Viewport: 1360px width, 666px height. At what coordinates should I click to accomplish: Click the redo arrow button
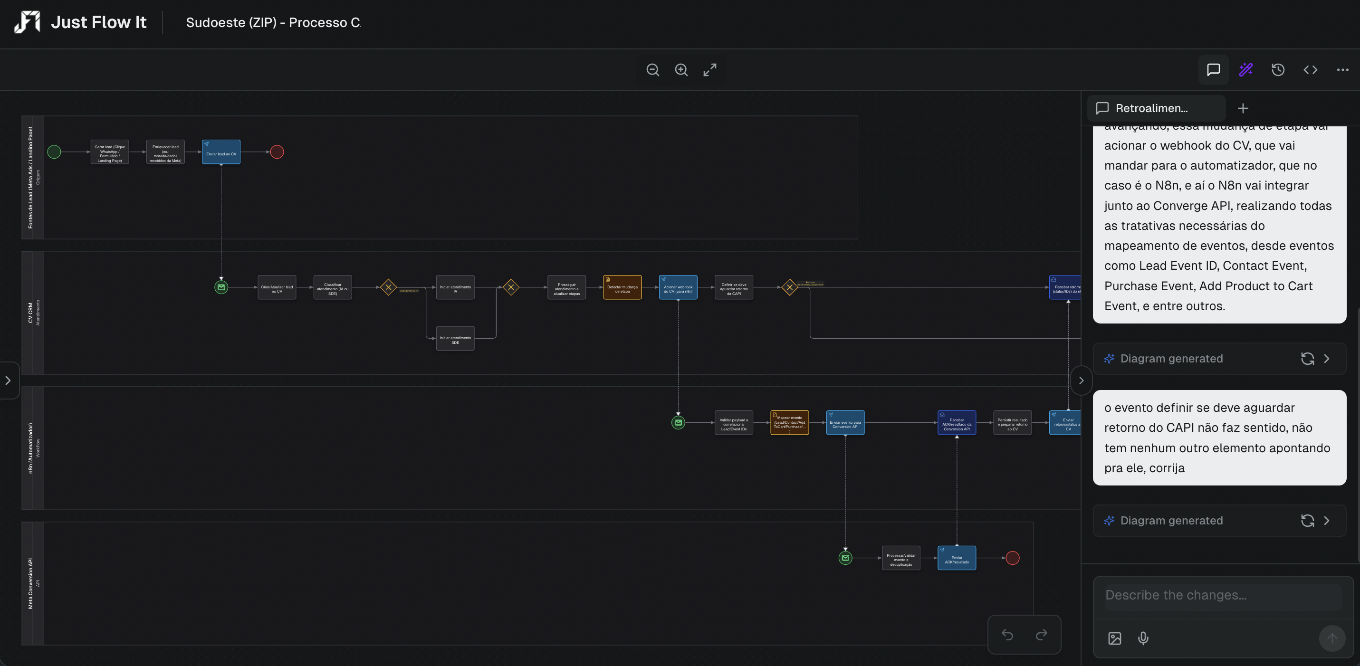1041,634
